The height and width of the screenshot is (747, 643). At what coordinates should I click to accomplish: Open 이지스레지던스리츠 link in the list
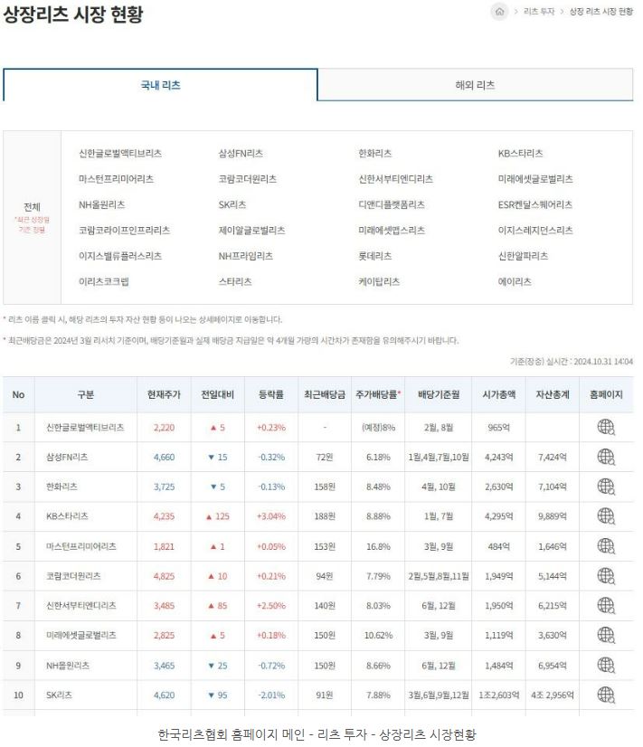click(x=535, y=231)
